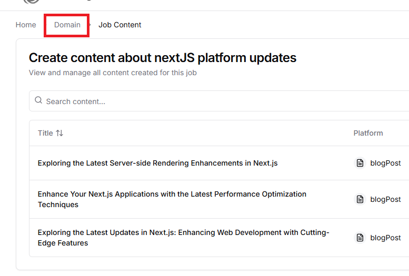Select blogPost label in Cutting-Edge Features row
The height and width of the screenshot is (276, 409).
[385, 238]
